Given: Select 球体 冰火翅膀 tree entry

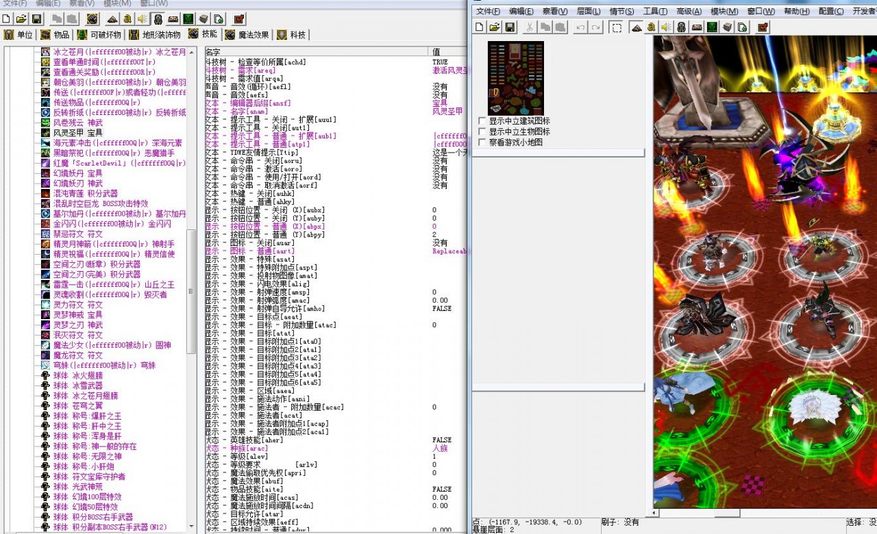Looking at the screenshot, I should (x=77, y=375).
